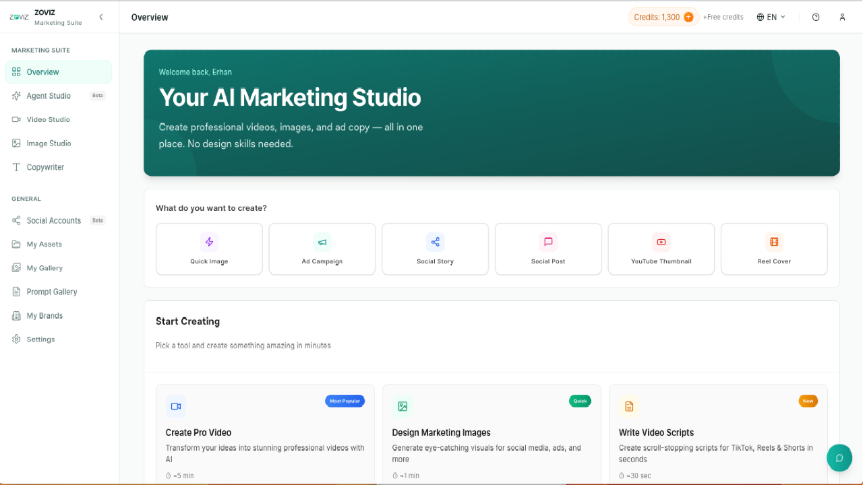Click the orange New badge
Viewport: 863px width, 485px height.
808,401
